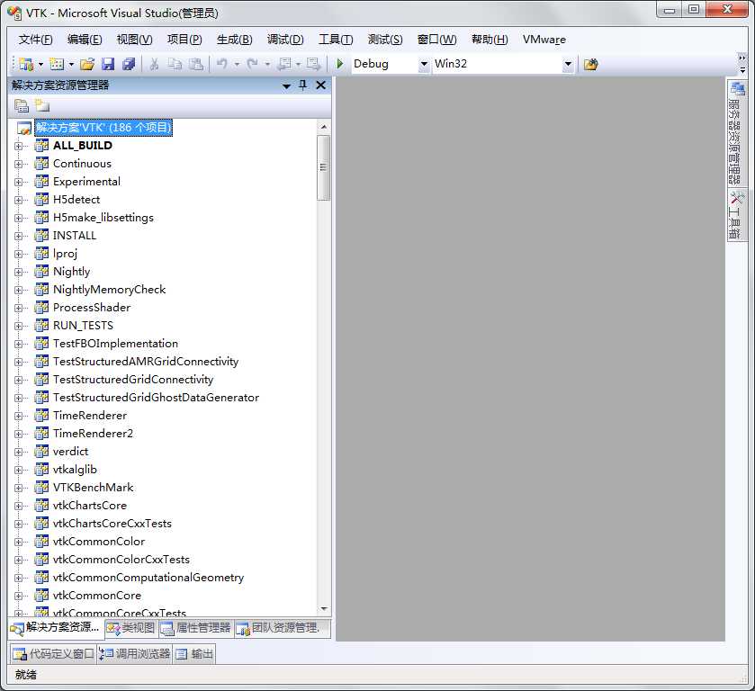The image size is (755, 691).
Task: Click the Navigate Backward icon
Action: coord(285,64)
